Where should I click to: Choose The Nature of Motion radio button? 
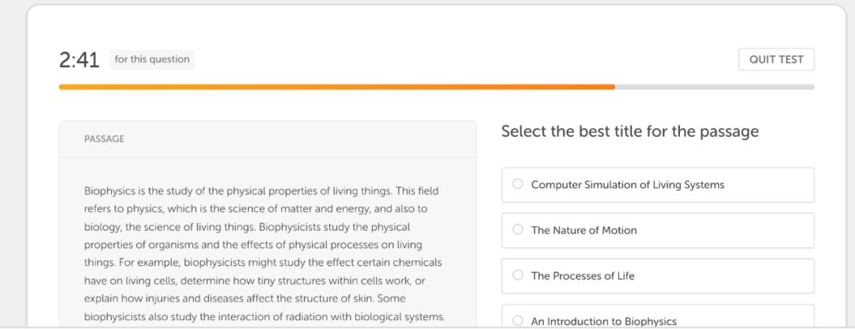518,230
